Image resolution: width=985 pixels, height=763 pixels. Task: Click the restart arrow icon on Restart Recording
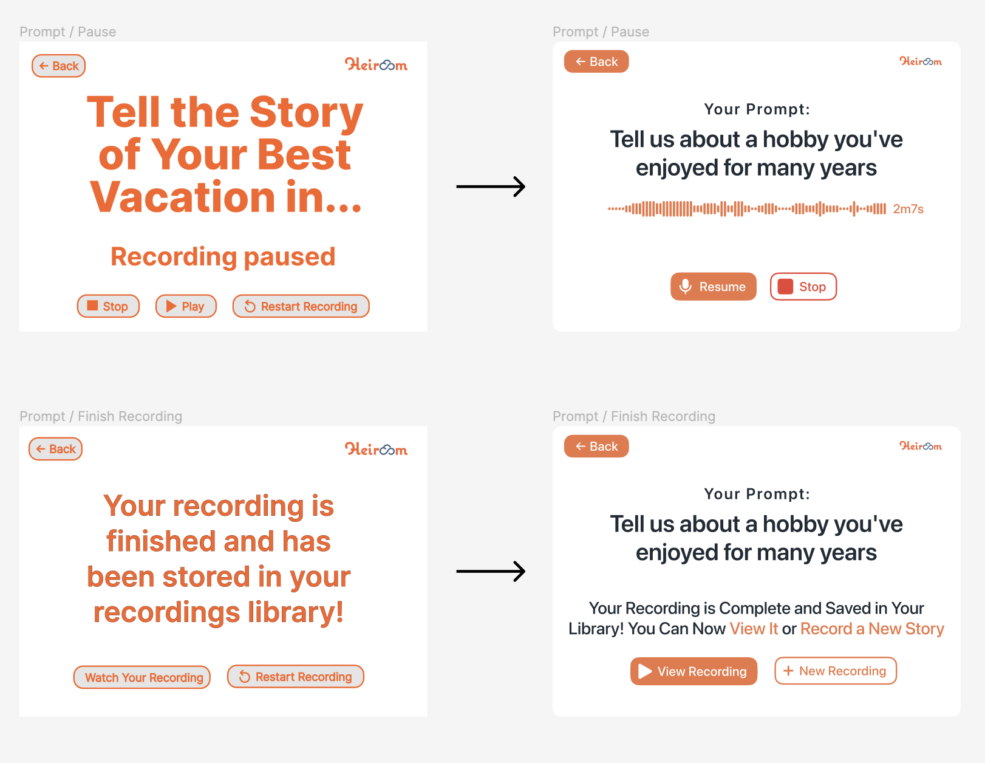[249, 306]
